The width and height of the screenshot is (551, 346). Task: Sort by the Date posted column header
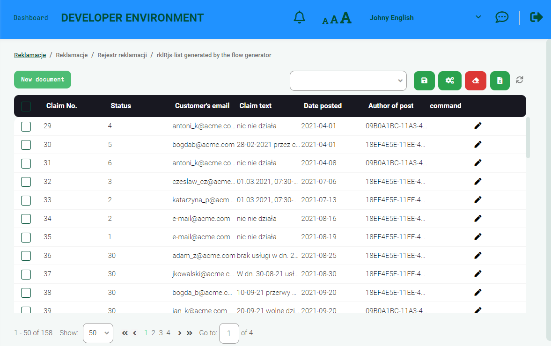(x=323, y=106)
